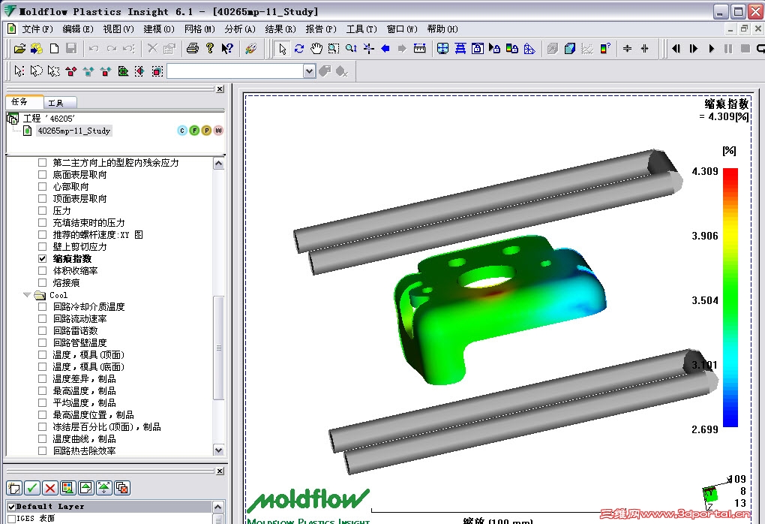Activate the hand Pan tool
This screenshot has height=524, width=765.
click(x=316, y=48)
